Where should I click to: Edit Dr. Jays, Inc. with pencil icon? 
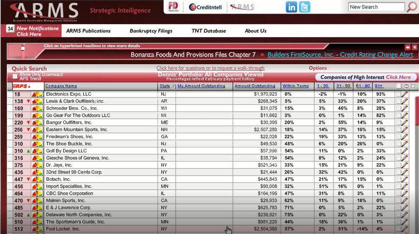[x=405, y=165]
